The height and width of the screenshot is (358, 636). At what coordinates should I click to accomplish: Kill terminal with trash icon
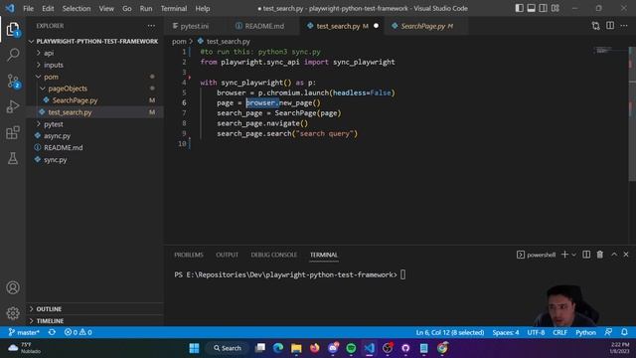(599, 255)
